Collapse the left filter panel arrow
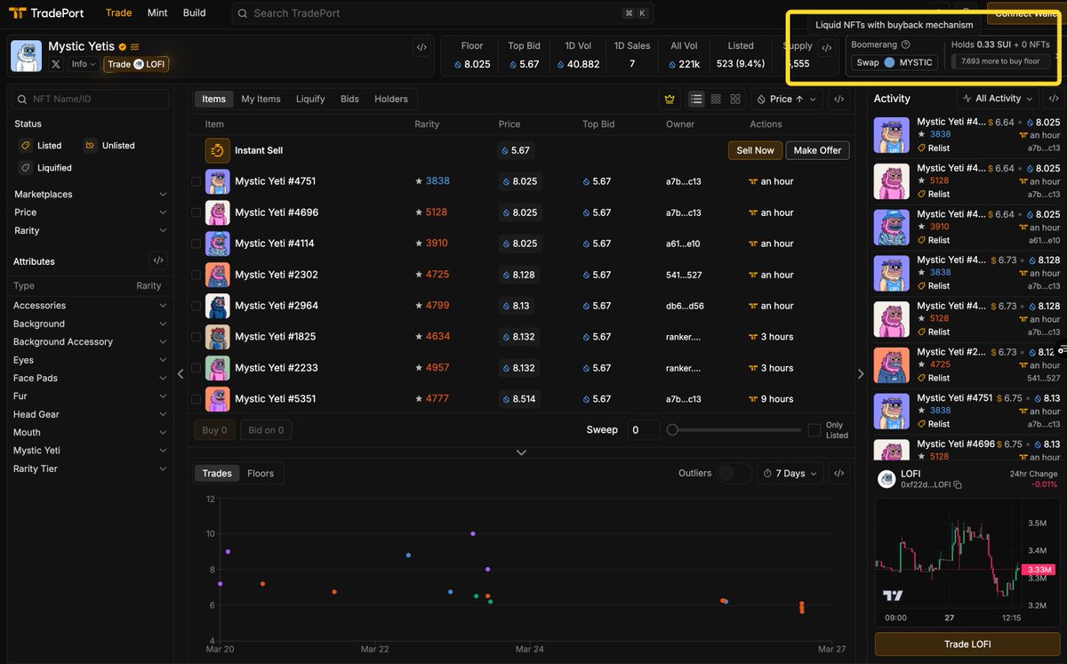The width and height of the screenshot is (1067, 664). pyautogui.click(x=181, y=373)
